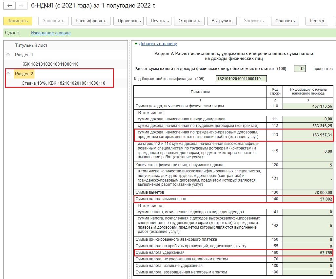336x279 pixels.
Task: Select Раздел 2 tree item
Action: 24,74
